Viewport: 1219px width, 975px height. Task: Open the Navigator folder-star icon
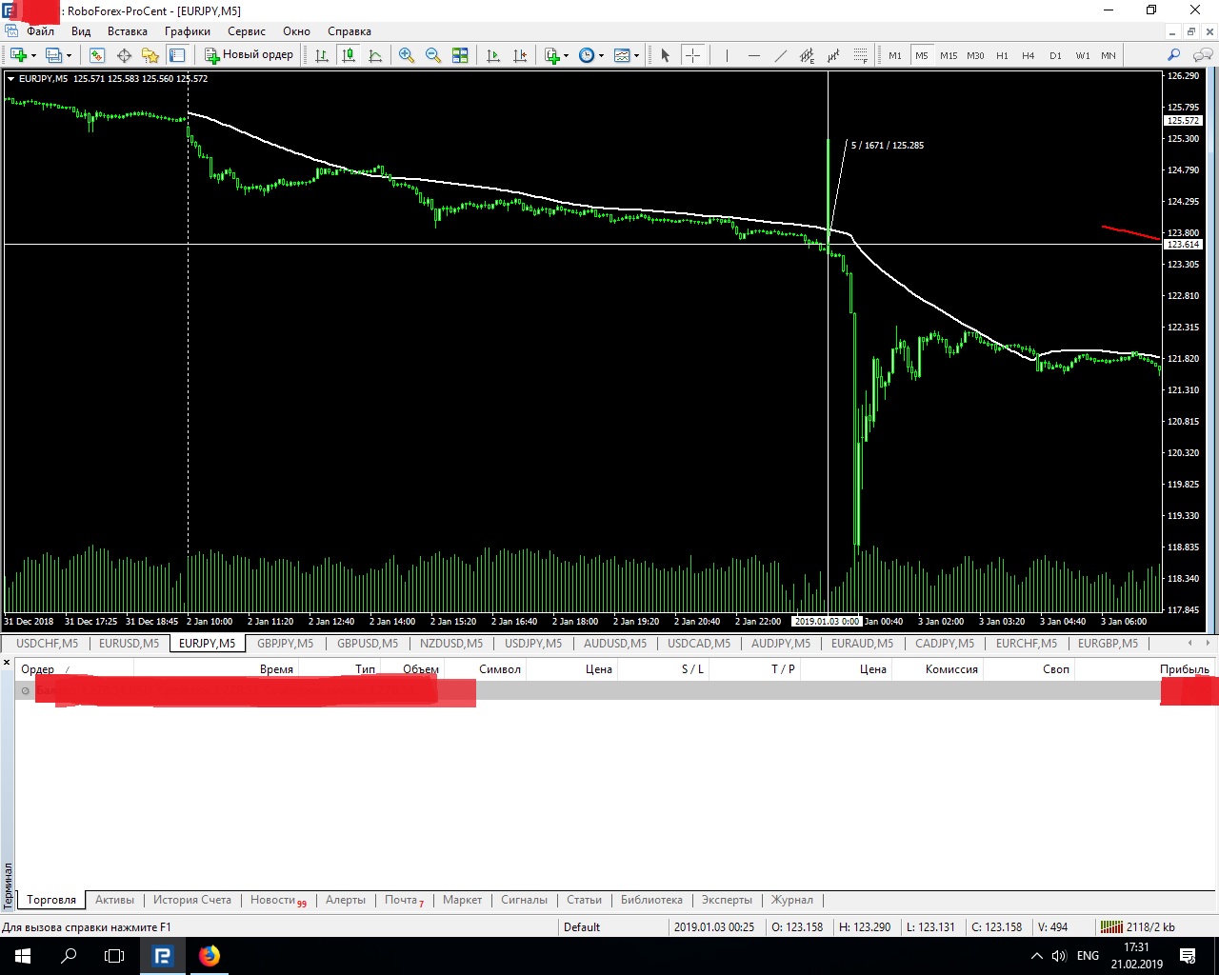pos(150,55)
